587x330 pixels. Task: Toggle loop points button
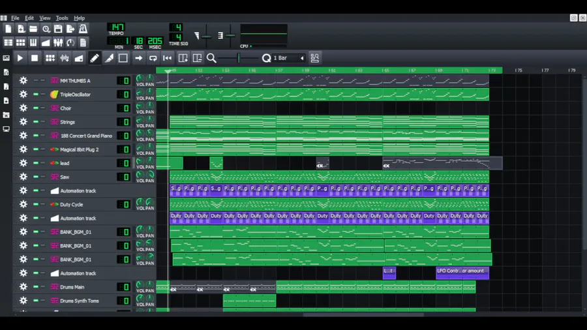(x=153, y=58)
